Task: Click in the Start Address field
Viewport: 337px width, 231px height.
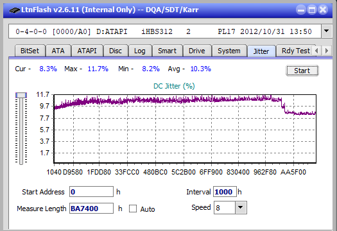Action: [x=91, y=192]
